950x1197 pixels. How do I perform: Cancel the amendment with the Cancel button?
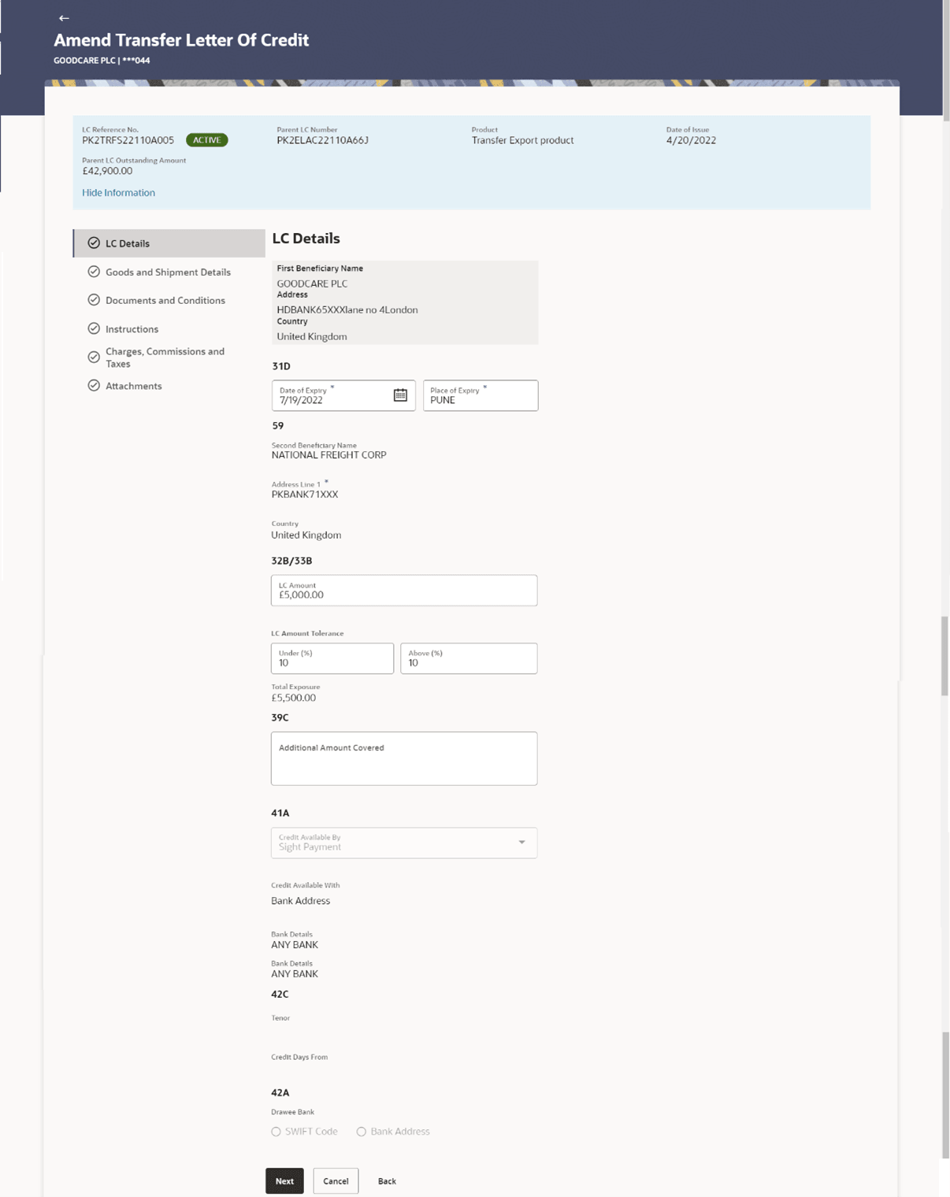pyautogui.click(x=336, y=1181)
